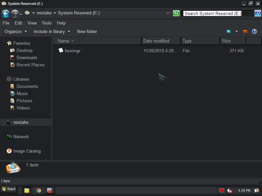Screen dimensions: 262x196
Task: Change view using the view icon
Action: click(x=228, y=31)
